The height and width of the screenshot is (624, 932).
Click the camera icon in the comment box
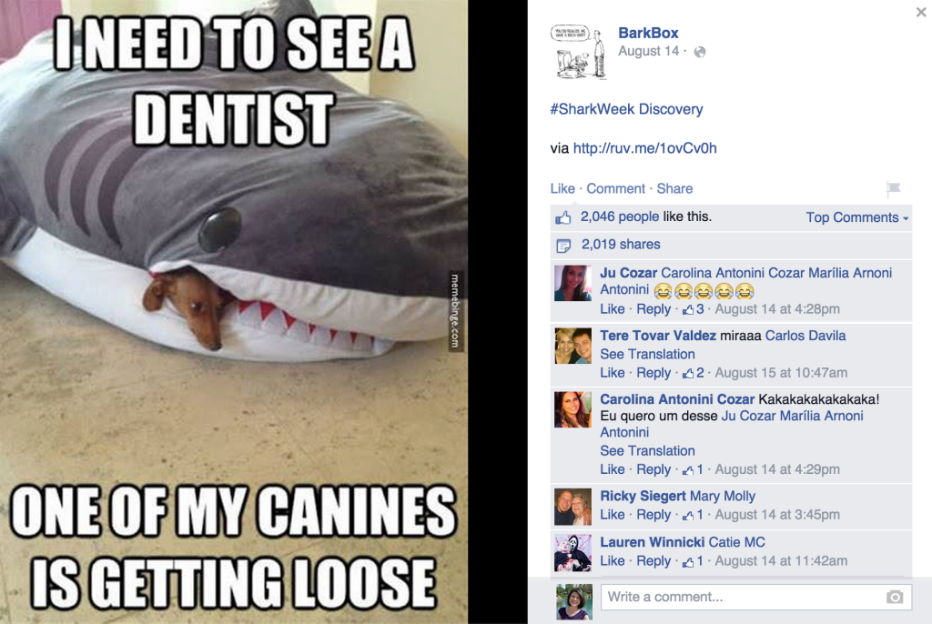[x=895, y=598]
